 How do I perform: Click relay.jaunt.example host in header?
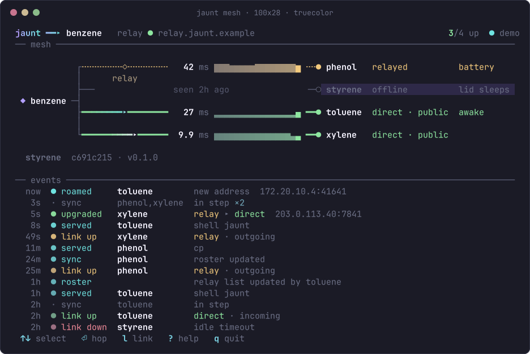[x=206, y=33]
